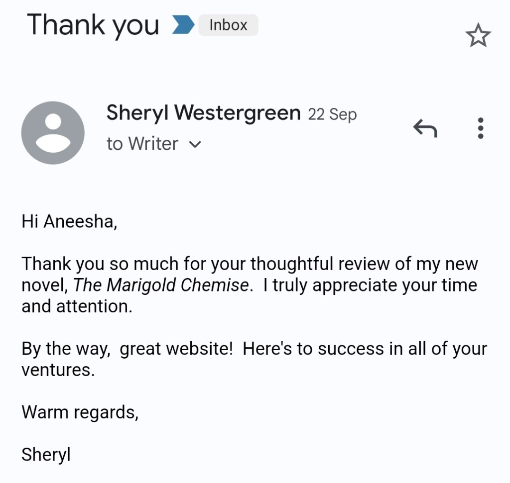This screenshot has height=483, width=510.
Task: Click the text "and attention."
Action: click(77, 306)
